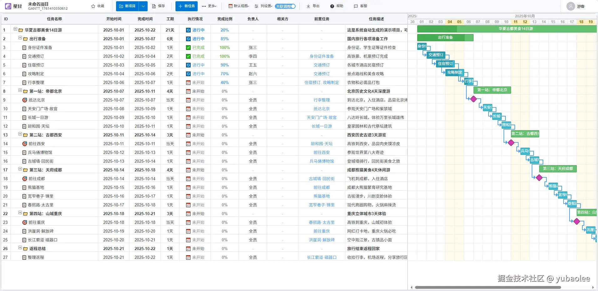
Task: Click the milestone icon of 前往西安
Action: (x=25, y=144)
